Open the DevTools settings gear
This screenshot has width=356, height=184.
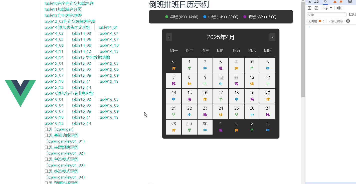[x=350, y=2]
